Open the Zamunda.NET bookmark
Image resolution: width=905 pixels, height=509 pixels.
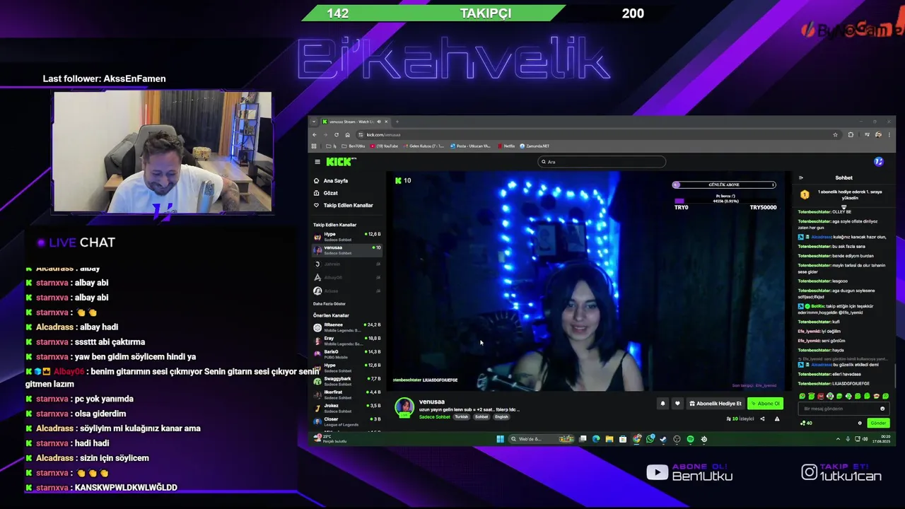click(x=535, y=146)
